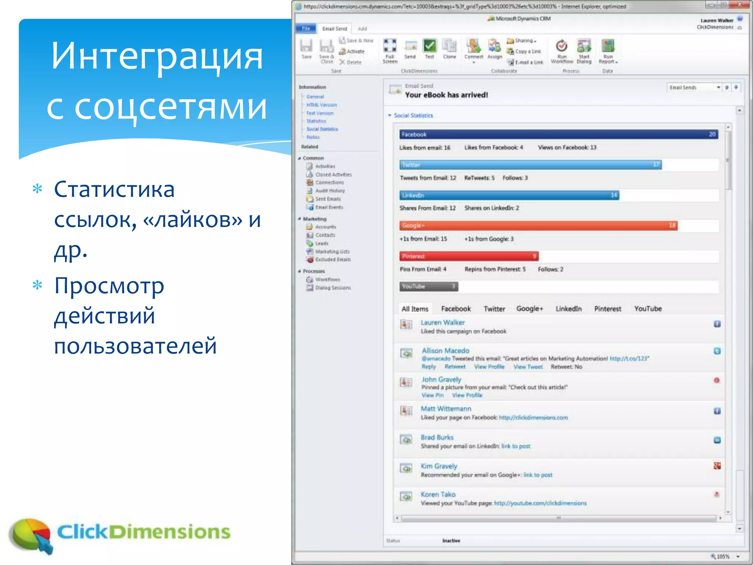The width and height of the screenshot is (753, 565).
Task: Open the Run Report dropdown
Action: click(608, 51)
